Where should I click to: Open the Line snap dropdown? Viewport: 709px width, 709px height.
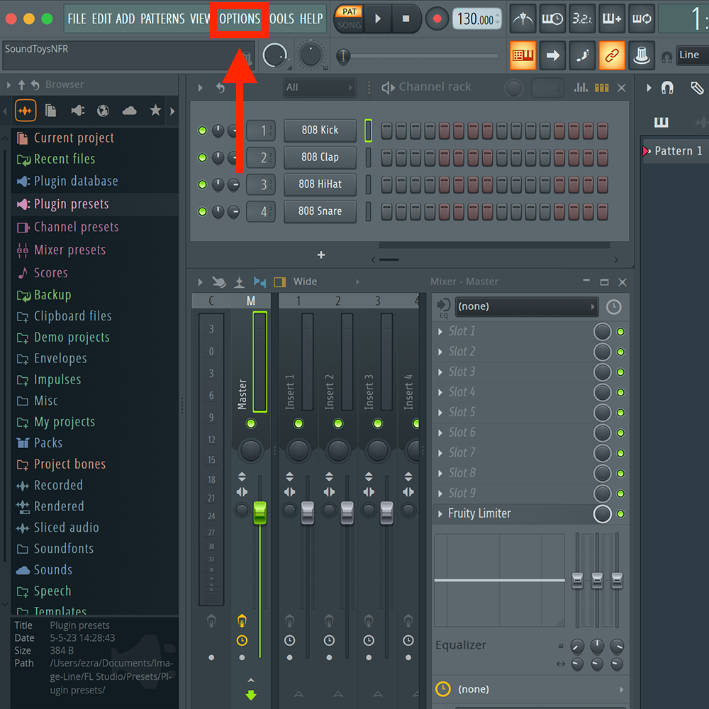click(692, 55)
